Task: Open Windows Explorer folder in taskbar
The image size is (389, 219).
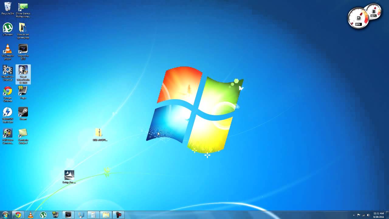Action: point(106,215)
